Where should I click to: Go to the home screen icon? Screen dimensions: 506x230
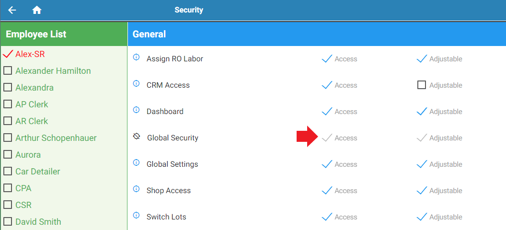click(x=37, y=11)
